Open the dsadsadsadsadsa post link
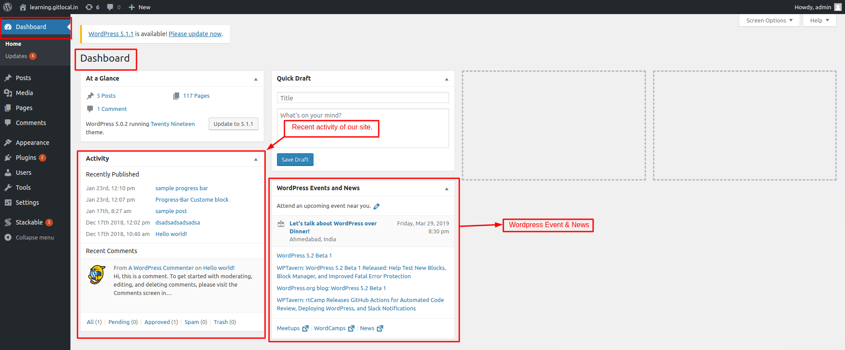 177,223
